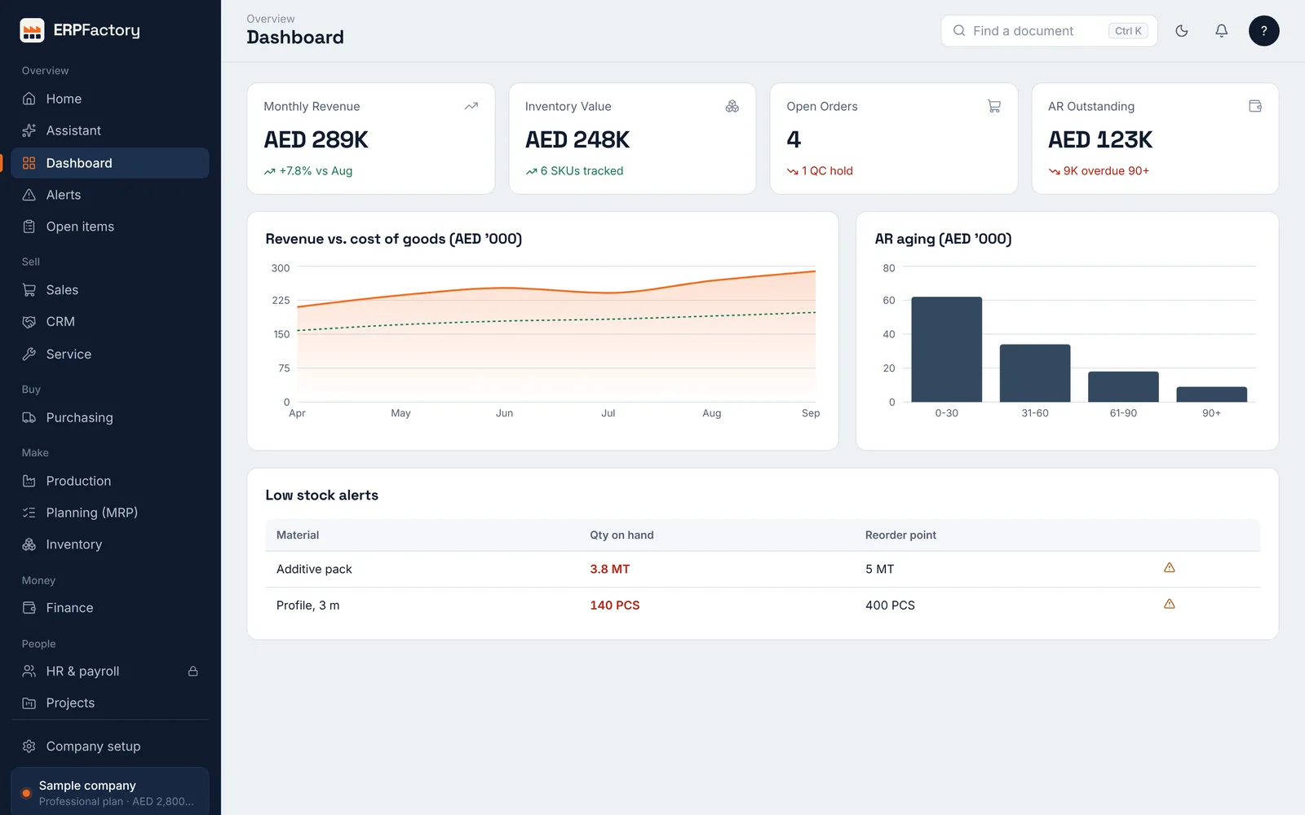This screenshot has width=1305, height=815.
Task: Click the Ctrl K shortcut badge
Action: click(1128, 31)
